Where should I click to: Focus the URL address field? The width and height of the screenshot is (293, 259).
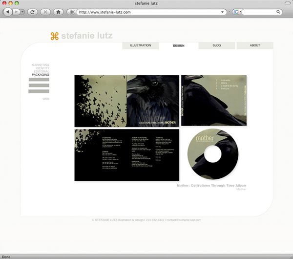click(147, 12)
